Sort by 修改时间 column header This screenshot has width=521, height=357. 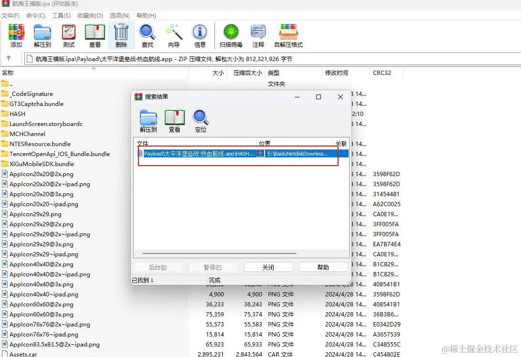346,73
